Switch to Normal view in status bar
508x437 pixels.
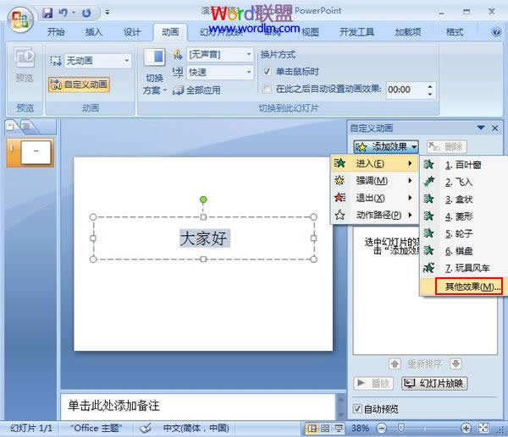pyautogui.click(x=312, y=429)
